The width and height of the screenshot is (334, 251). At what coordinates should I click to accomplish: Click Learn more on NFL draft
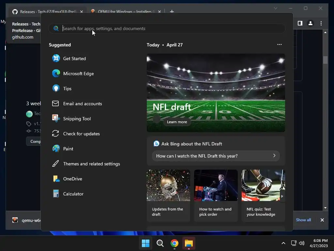coord(177,122)
